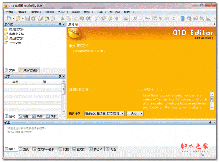The width and height of the screenshot is (219, 162).
Task: Click the Compare files toolbar icon
Action: (x=189, y=19)
